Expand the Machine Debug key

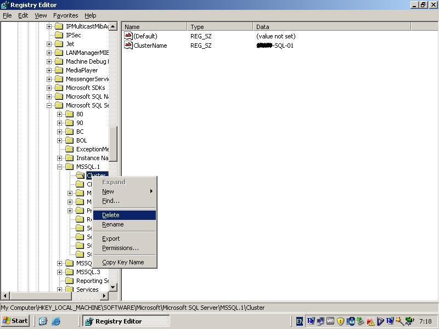point(49,61)
